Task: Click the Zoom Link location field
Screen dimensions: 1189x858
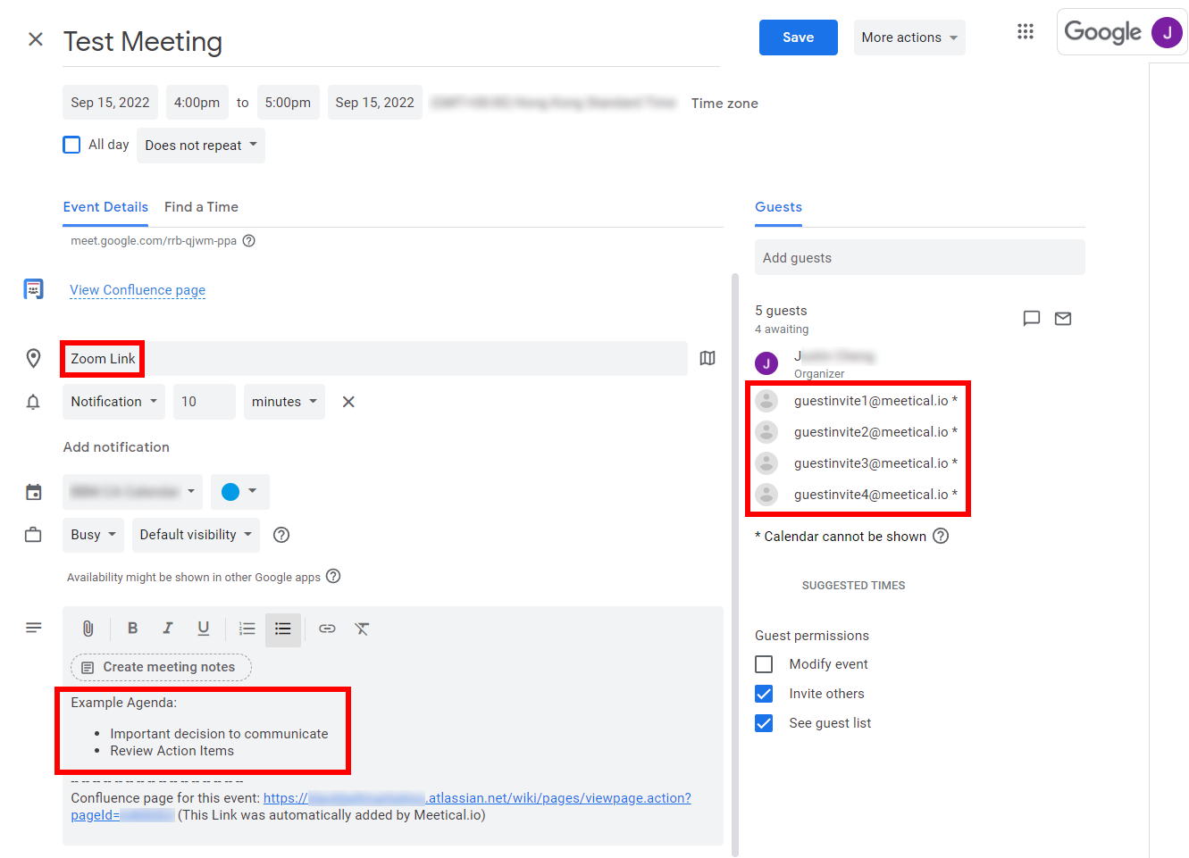Action: pos(375,358)
